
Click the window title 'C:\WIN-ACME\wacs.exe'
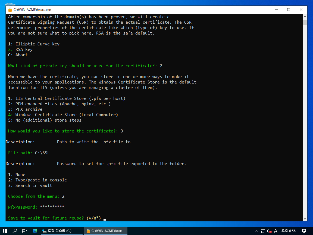(x=32, y=10)
